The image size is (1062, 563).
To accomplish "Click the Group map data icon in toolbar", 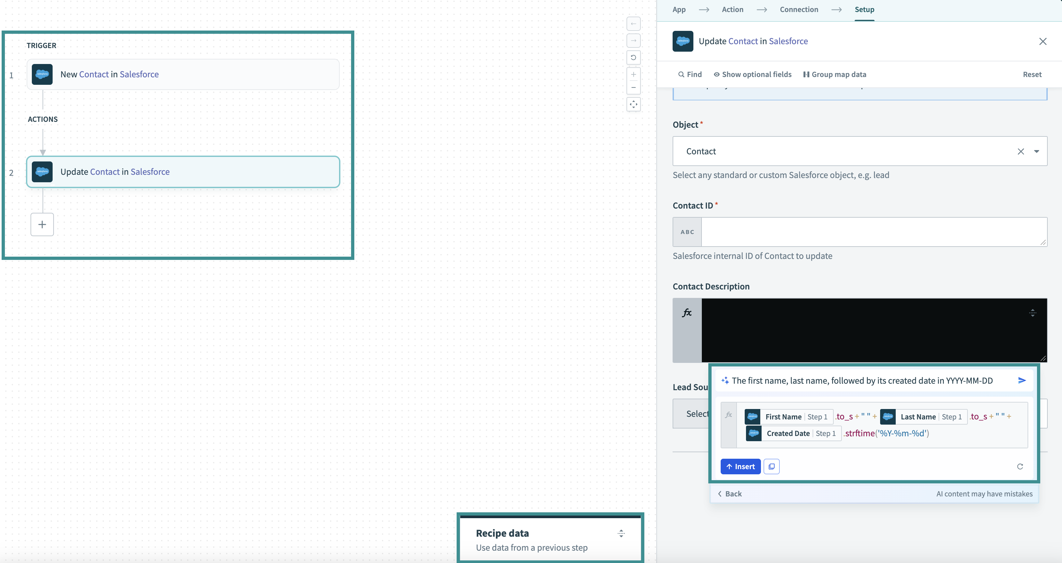I will 806,74.
